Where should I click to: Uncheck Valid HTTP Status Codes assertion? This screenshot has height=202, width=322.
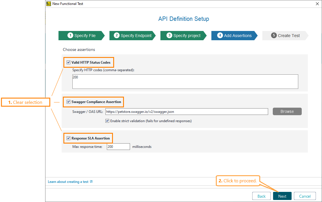pos(68,62)
